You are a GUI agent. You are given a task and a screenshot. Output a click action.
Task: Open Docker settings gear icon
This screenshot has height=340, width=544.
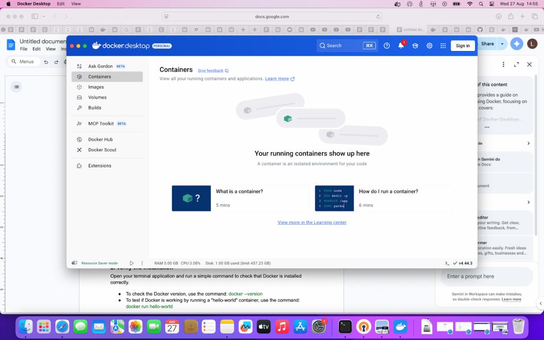[x=429, y=46]
